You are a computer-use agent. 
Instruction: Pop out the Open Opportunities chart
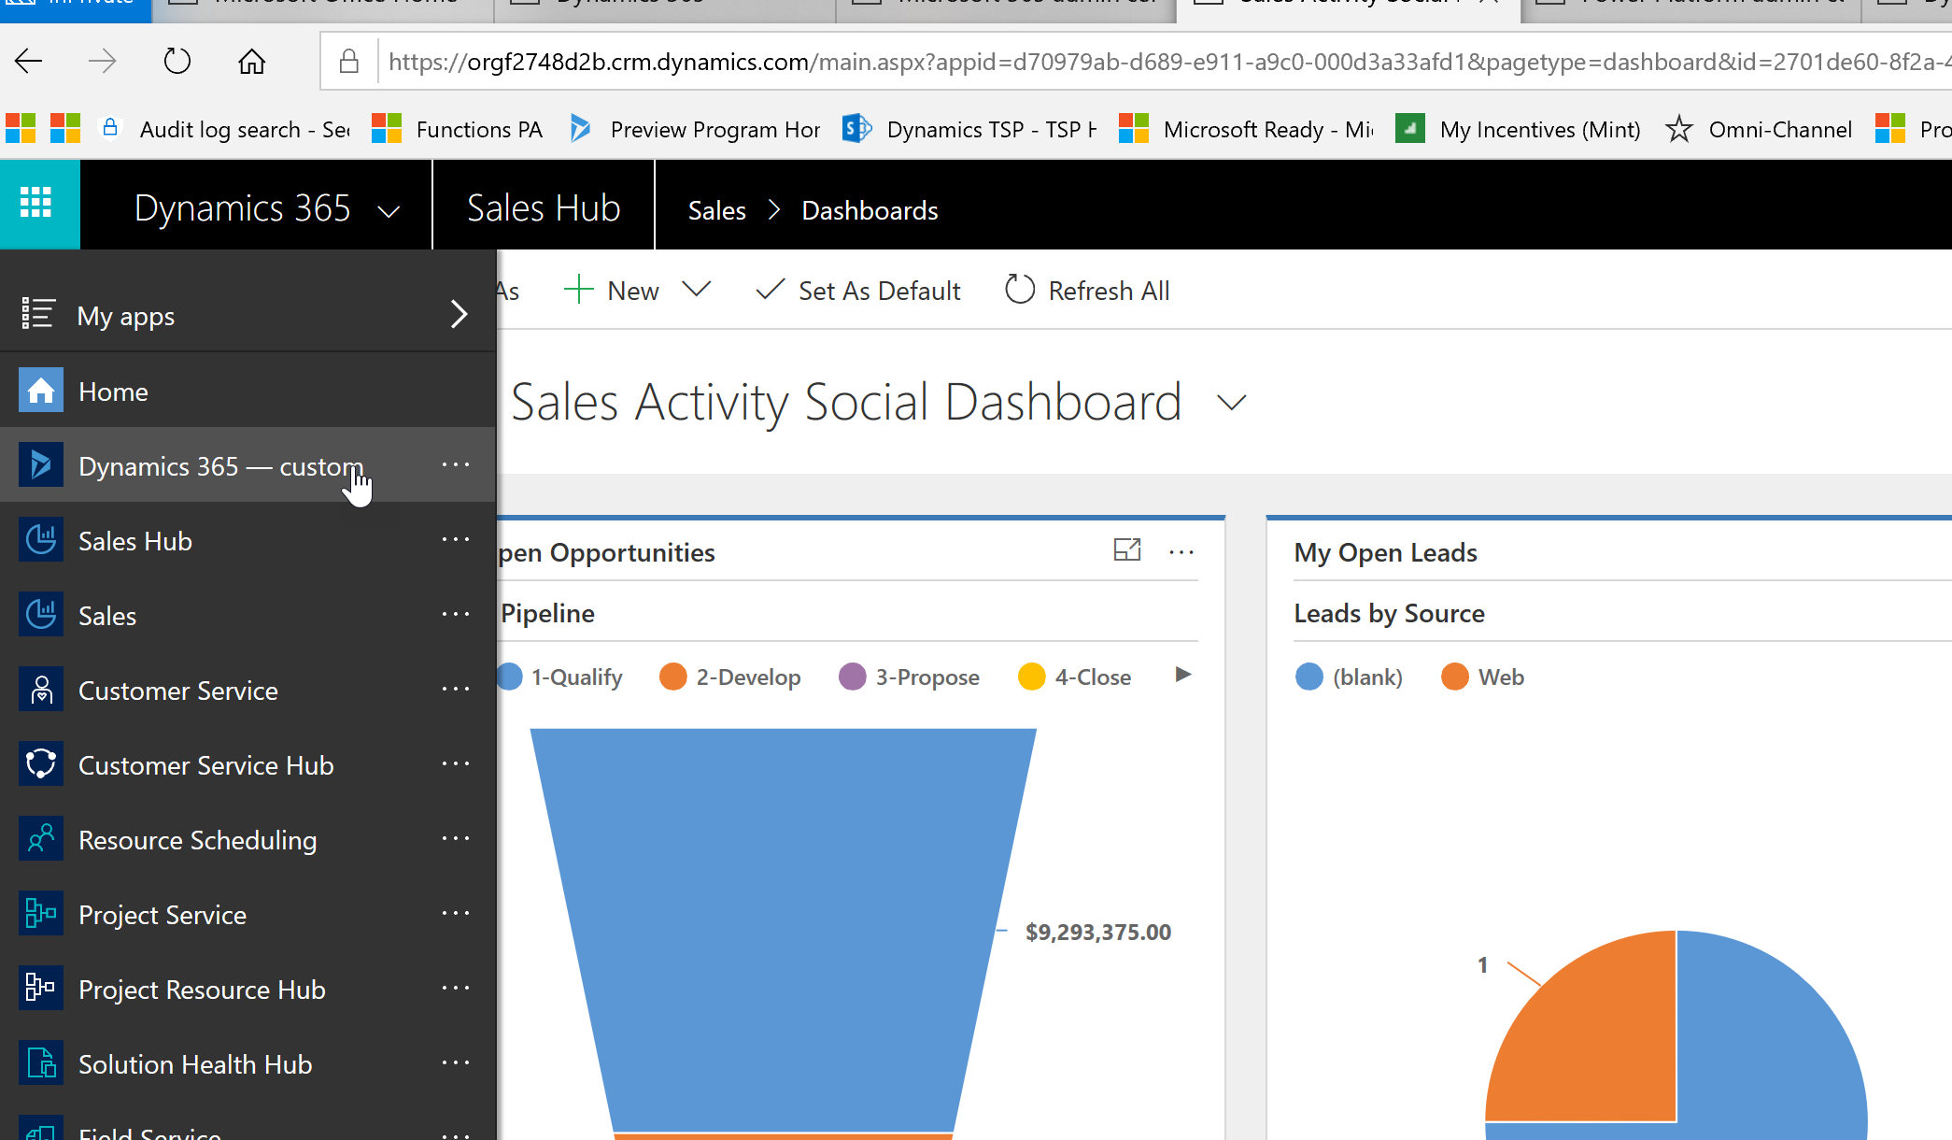[1127, 551]
